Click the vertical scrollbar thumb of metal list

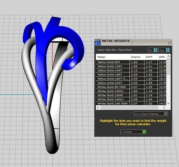[x=168, y=67]
